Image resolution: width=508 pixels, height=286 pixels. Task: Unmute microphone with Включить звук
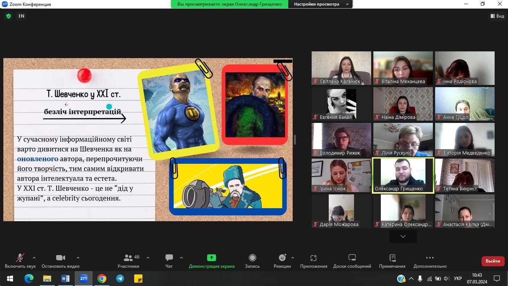20,261
